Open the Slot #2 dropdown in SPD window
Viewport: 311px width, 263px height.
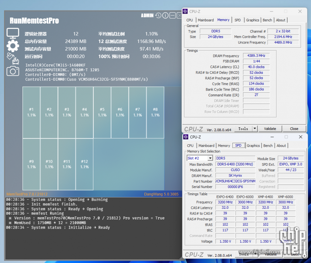tap(210, 158)
